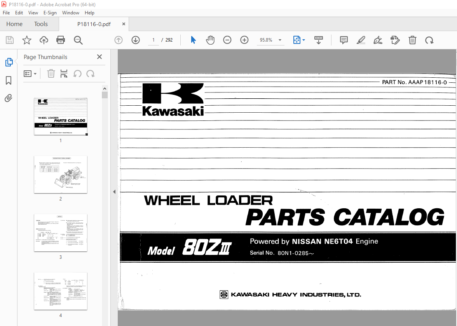Add a comment sticky note
457x326 pixels.
point(344,40)
